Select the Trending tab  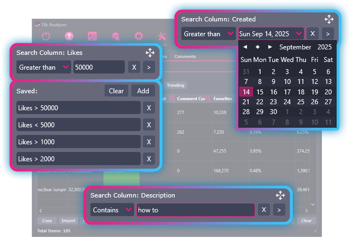click(175, 85)
